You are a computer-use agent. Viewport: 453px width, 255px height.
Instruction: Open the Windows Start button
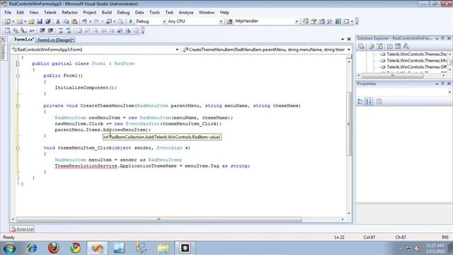(9, 248)
